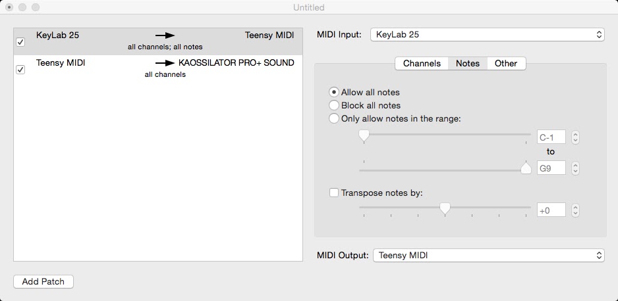This screenshot has width=618, height=301.
Task: Click 'all channels; all notes' description text
Action: click(x=165, y=47)
